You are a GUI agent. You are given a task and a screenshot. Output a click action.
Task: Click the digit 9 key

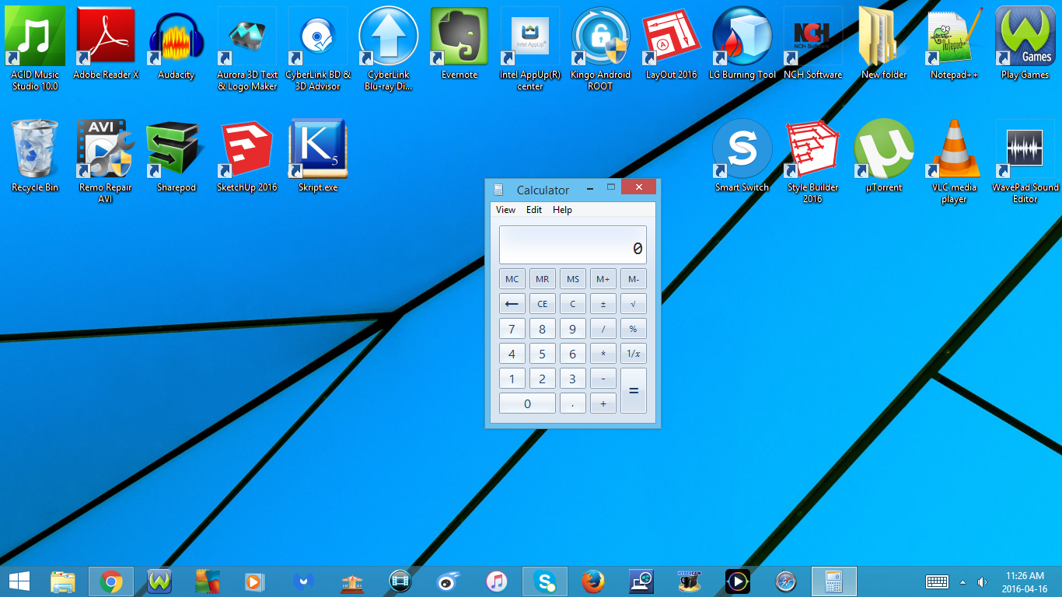pyautogui.click(x=573, y=329)
